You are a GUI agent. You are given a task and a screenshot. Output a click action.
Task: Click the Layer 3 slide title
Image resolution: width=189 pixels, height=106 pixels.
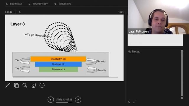pos(18,24)
